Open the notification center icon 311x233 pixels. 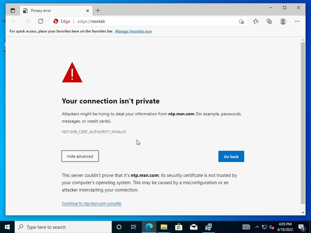click(301, 227)
